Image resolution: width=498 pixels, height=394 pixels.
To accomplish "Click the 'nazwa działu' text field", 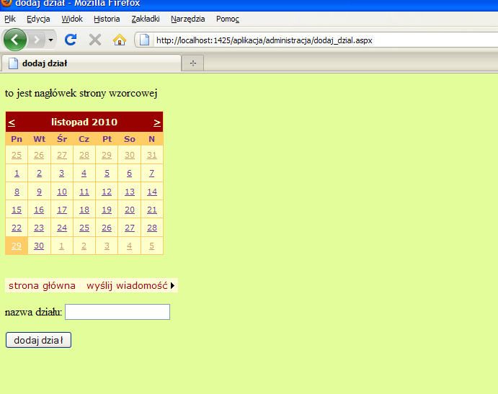I will pyautogui.click(x=117, y=312).
